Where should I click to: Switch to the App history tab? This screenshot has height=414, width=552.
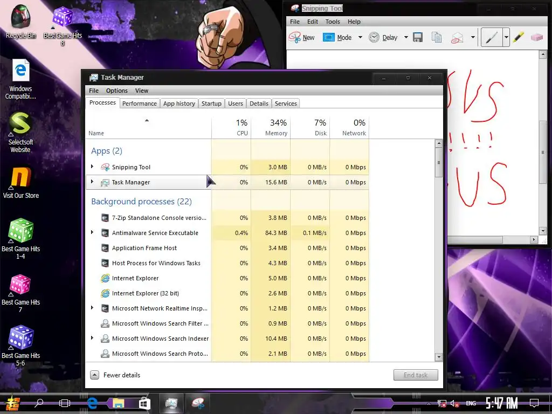coord(179,103)
